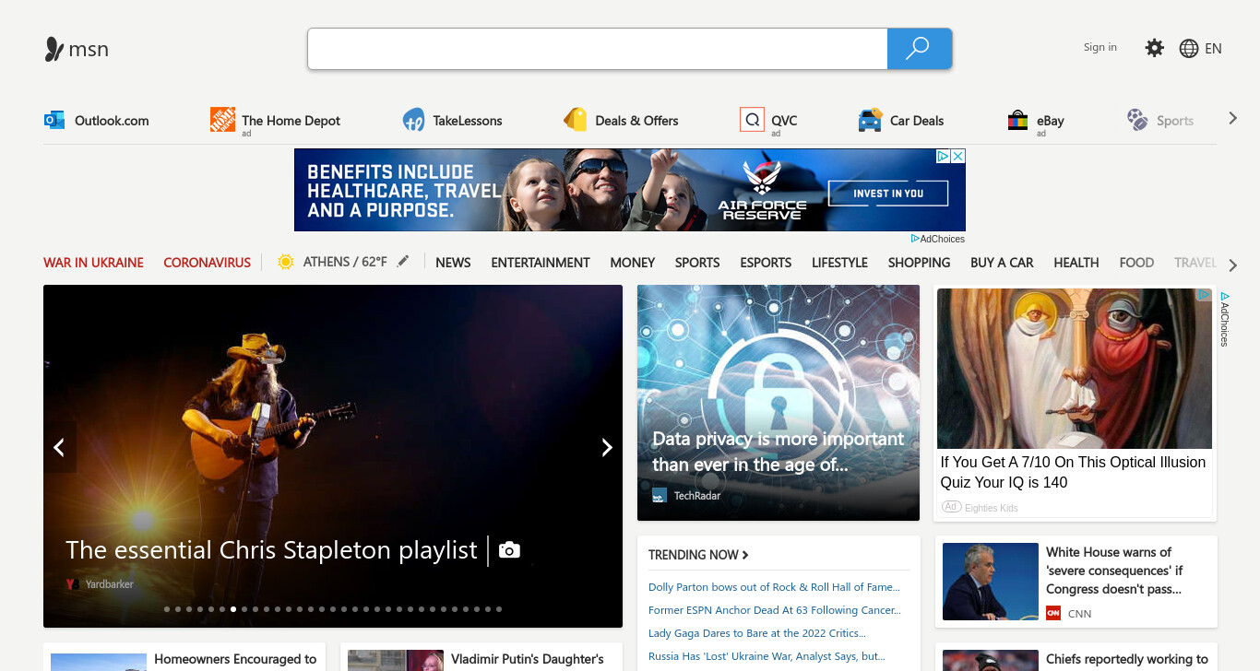Go to the MONEY tab

(x=633, y=263)
